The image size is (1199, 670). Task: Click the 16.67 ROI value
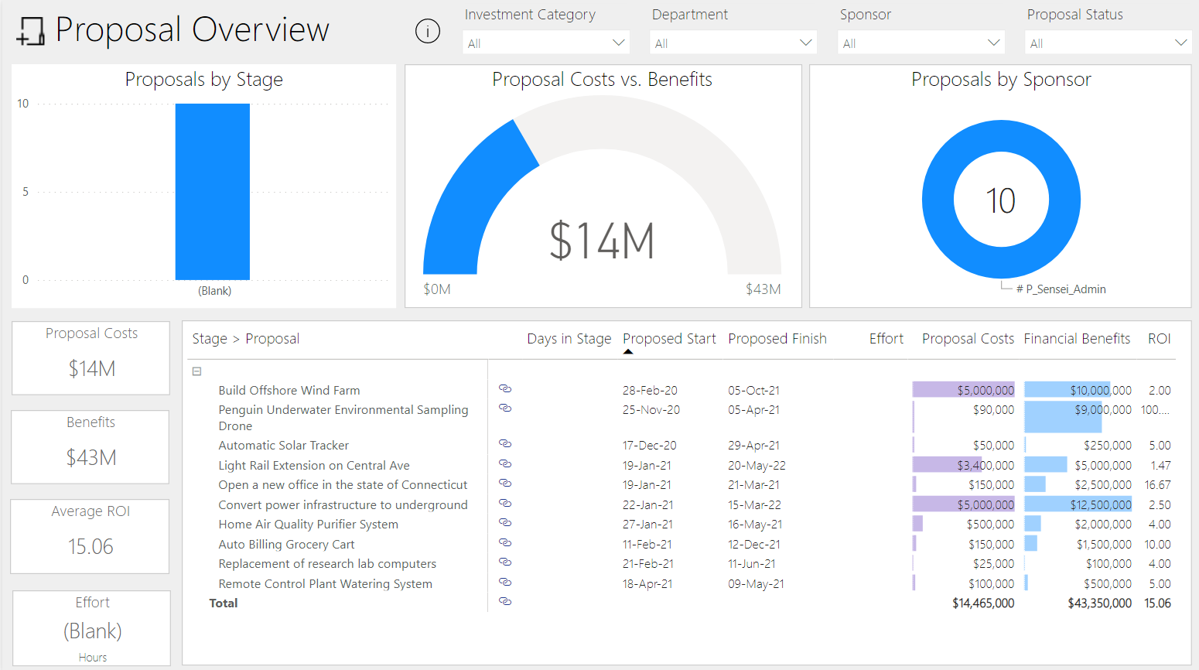tap(1158, 485)
